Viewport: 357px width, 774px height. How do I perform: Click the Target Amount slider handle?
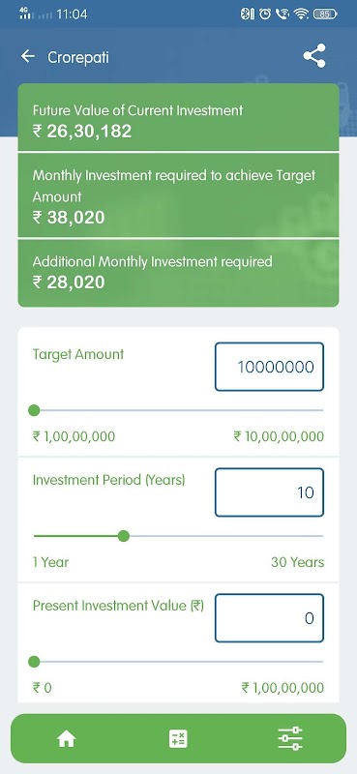pos(34,410)
